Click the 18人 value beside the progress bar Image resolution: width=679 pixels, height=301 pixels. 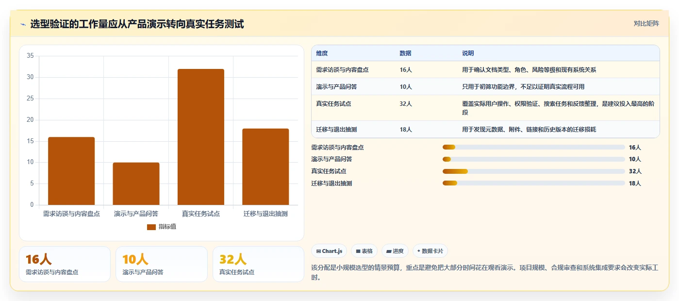pos(635,184)
